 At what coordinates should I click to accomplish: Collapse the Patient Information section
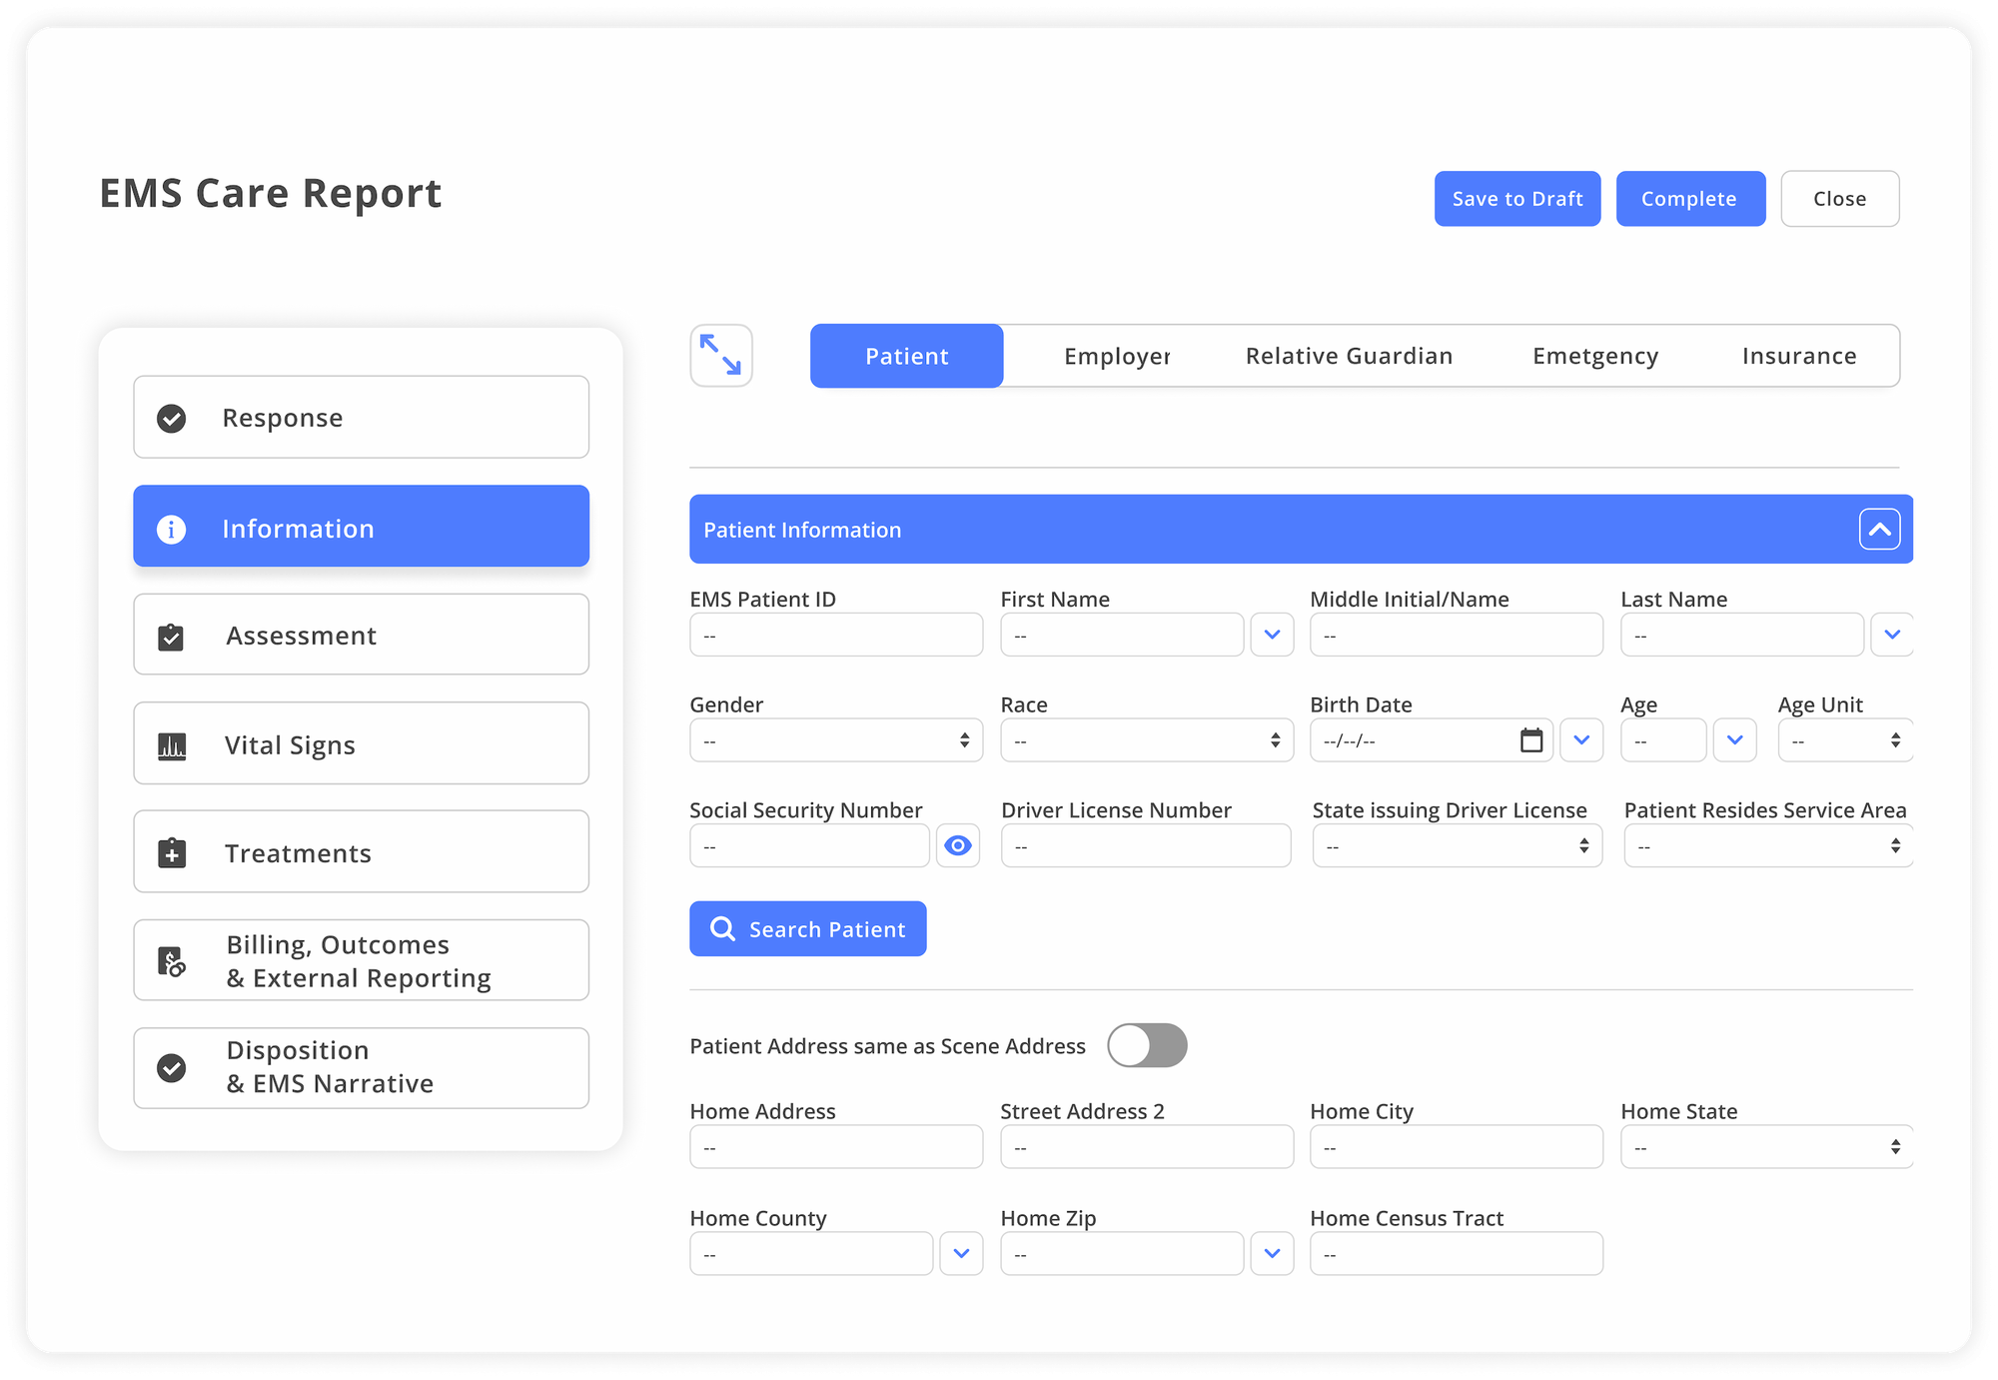click(x=1878, y=530)
